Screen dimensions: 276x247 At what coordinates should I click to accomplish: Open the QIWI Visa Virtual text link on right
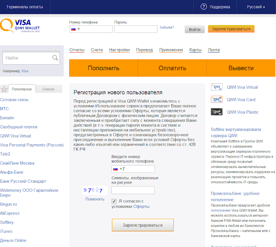click(x=242, y=87)
